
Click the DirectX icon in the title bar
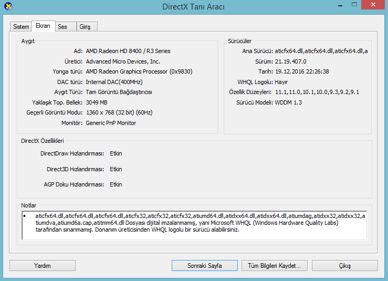click(8, 6)
